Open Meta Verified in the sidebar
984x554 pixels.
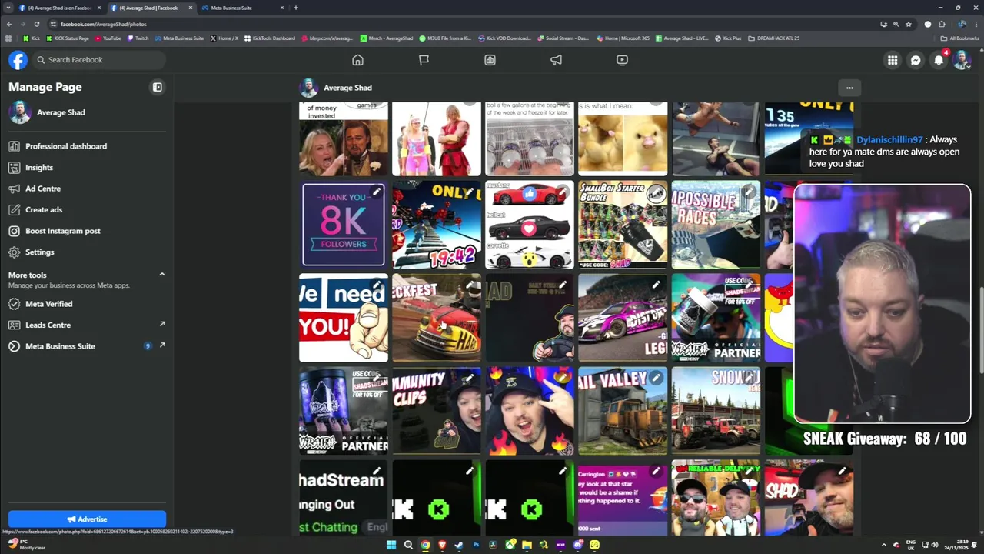(x=87, y=304)
